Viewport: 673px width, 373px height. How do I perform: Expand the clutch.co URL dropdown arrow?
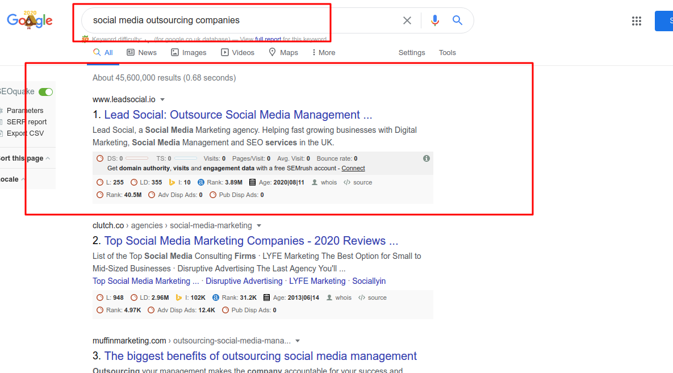(259, 226)
